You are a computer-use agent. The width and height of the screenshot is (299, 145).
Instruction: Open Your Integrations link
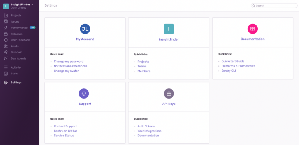149,131
